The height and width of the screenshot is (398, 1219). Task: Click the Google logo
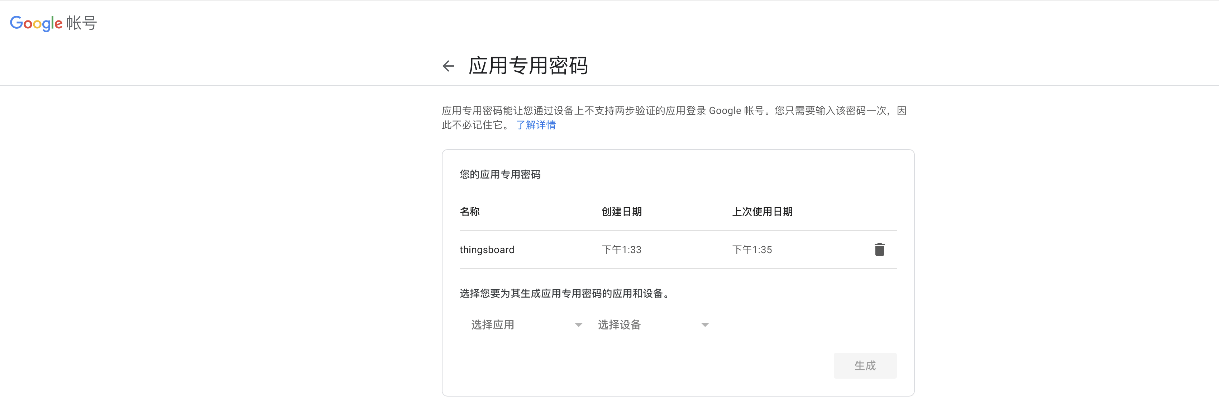pyautogui.click(x=36, y=23)
